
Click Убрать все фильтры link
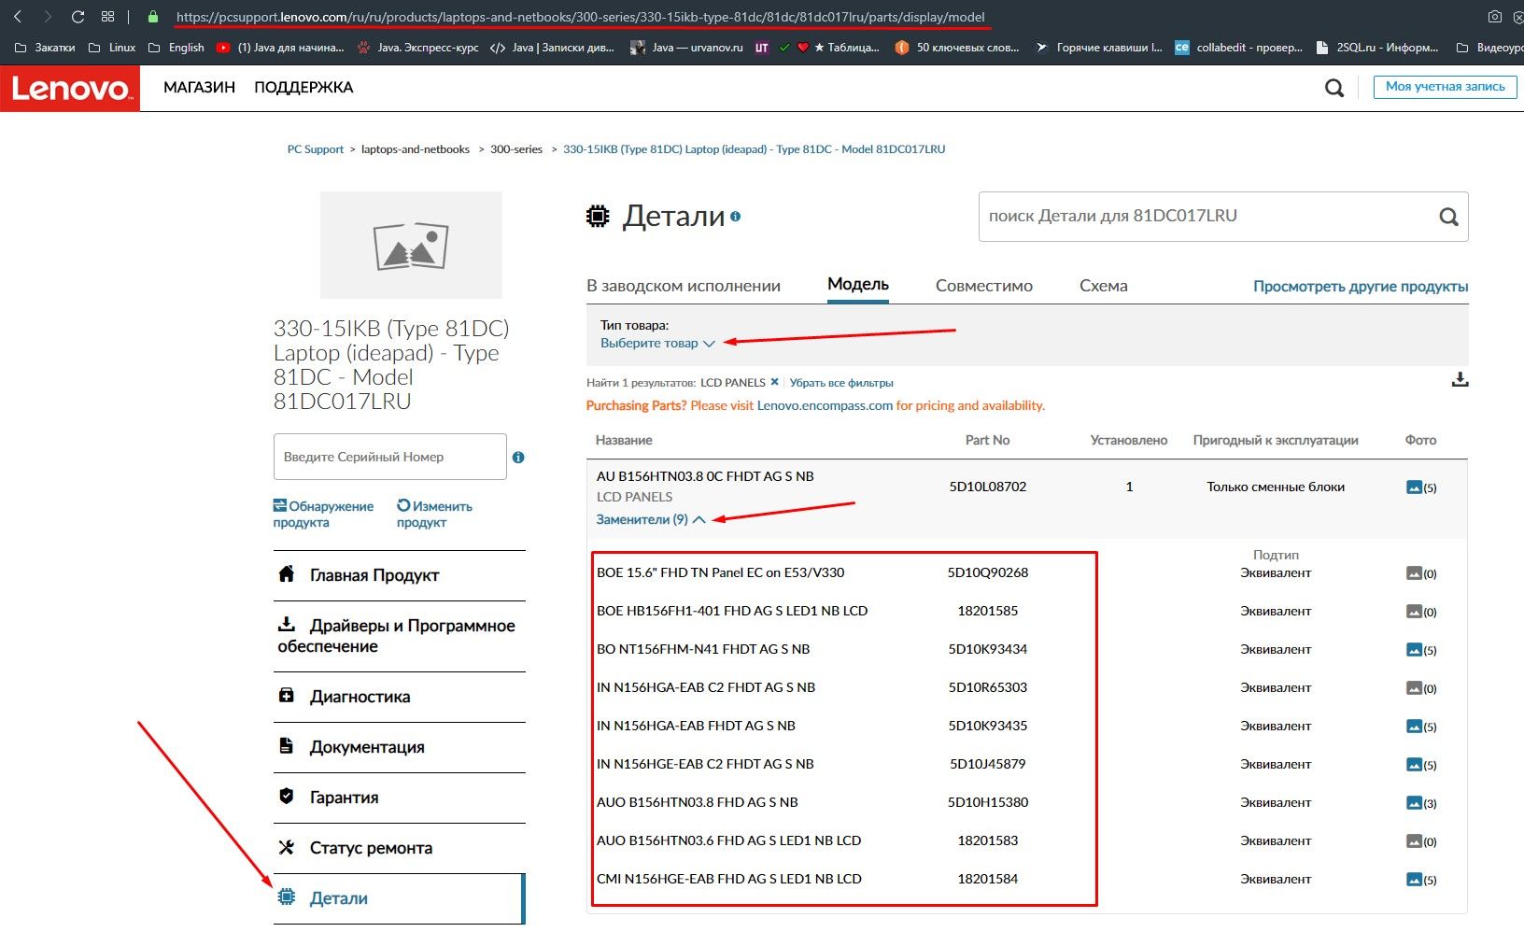point(841,383)
